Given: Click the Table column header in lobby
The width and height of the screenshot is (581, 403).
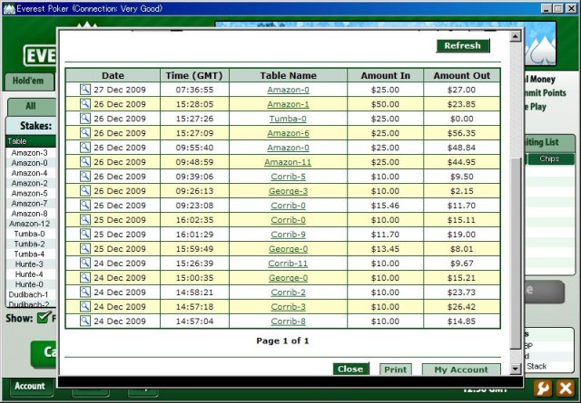Looking at the screenshot, I should pyautogui.click(x=31, y=141).
